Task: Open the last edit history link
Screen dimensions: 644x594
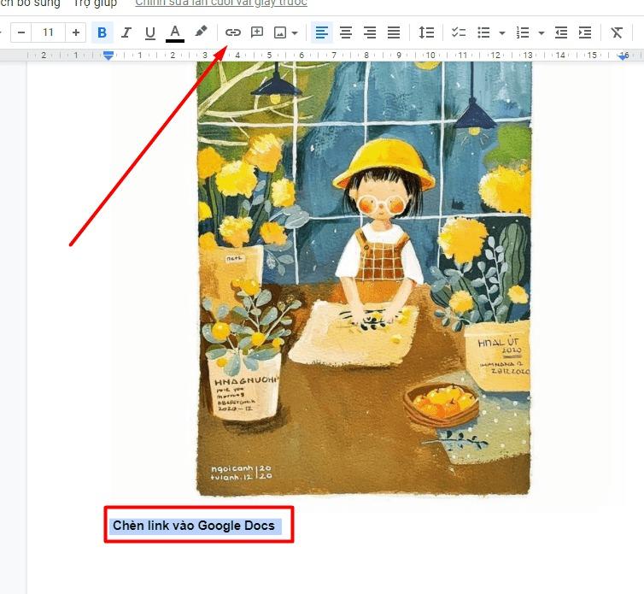Action: [x=221, y=3]
